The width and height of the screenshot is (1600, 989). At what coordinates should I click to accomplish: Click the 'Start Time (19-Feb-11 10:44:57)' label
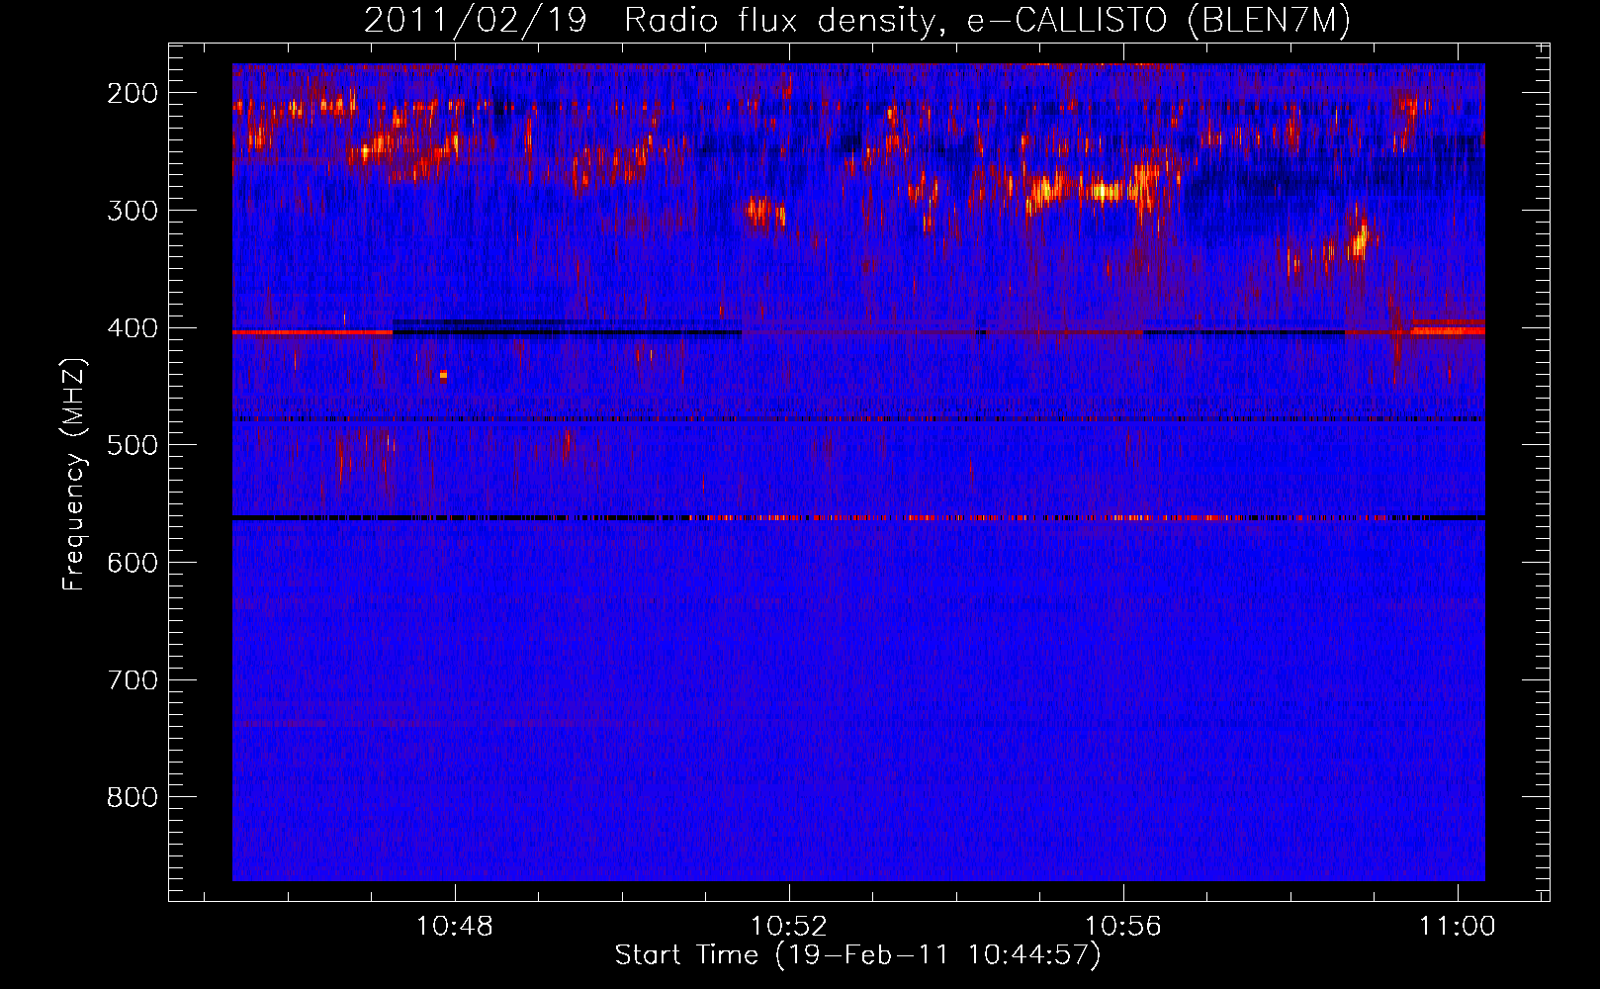click(x=857, y=955)
